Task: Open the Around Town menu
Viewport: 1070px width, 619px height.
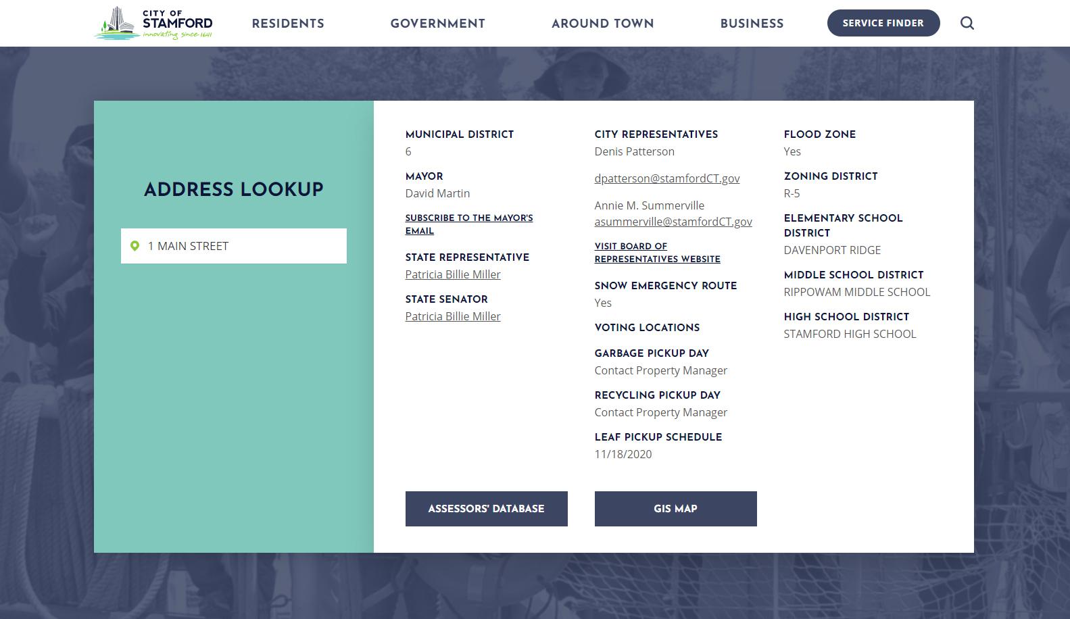Action: pyautogui.click(x=602, y=24)
